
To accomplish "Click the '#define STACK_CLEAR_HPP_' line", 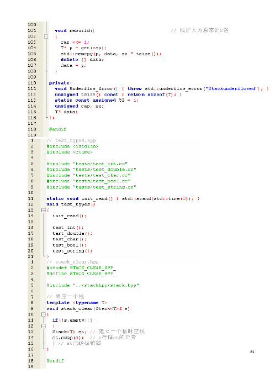I will (81, 274).
